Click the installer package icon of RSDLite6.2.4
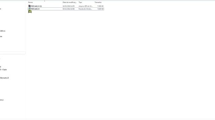The image size is (215, 120). 29,9
